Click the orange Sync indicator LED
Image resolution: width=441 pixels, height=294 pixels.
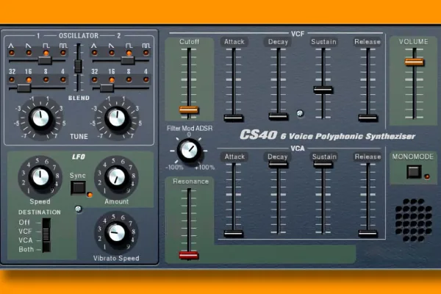tap(90, 194)
